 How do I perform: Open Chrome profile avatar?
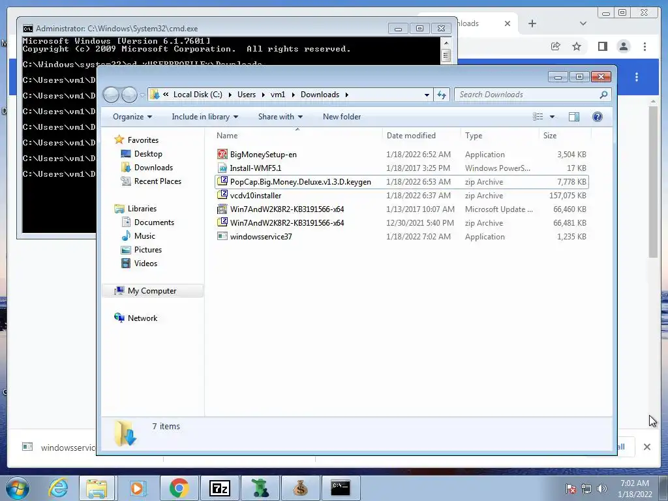[x=623, y=46]
